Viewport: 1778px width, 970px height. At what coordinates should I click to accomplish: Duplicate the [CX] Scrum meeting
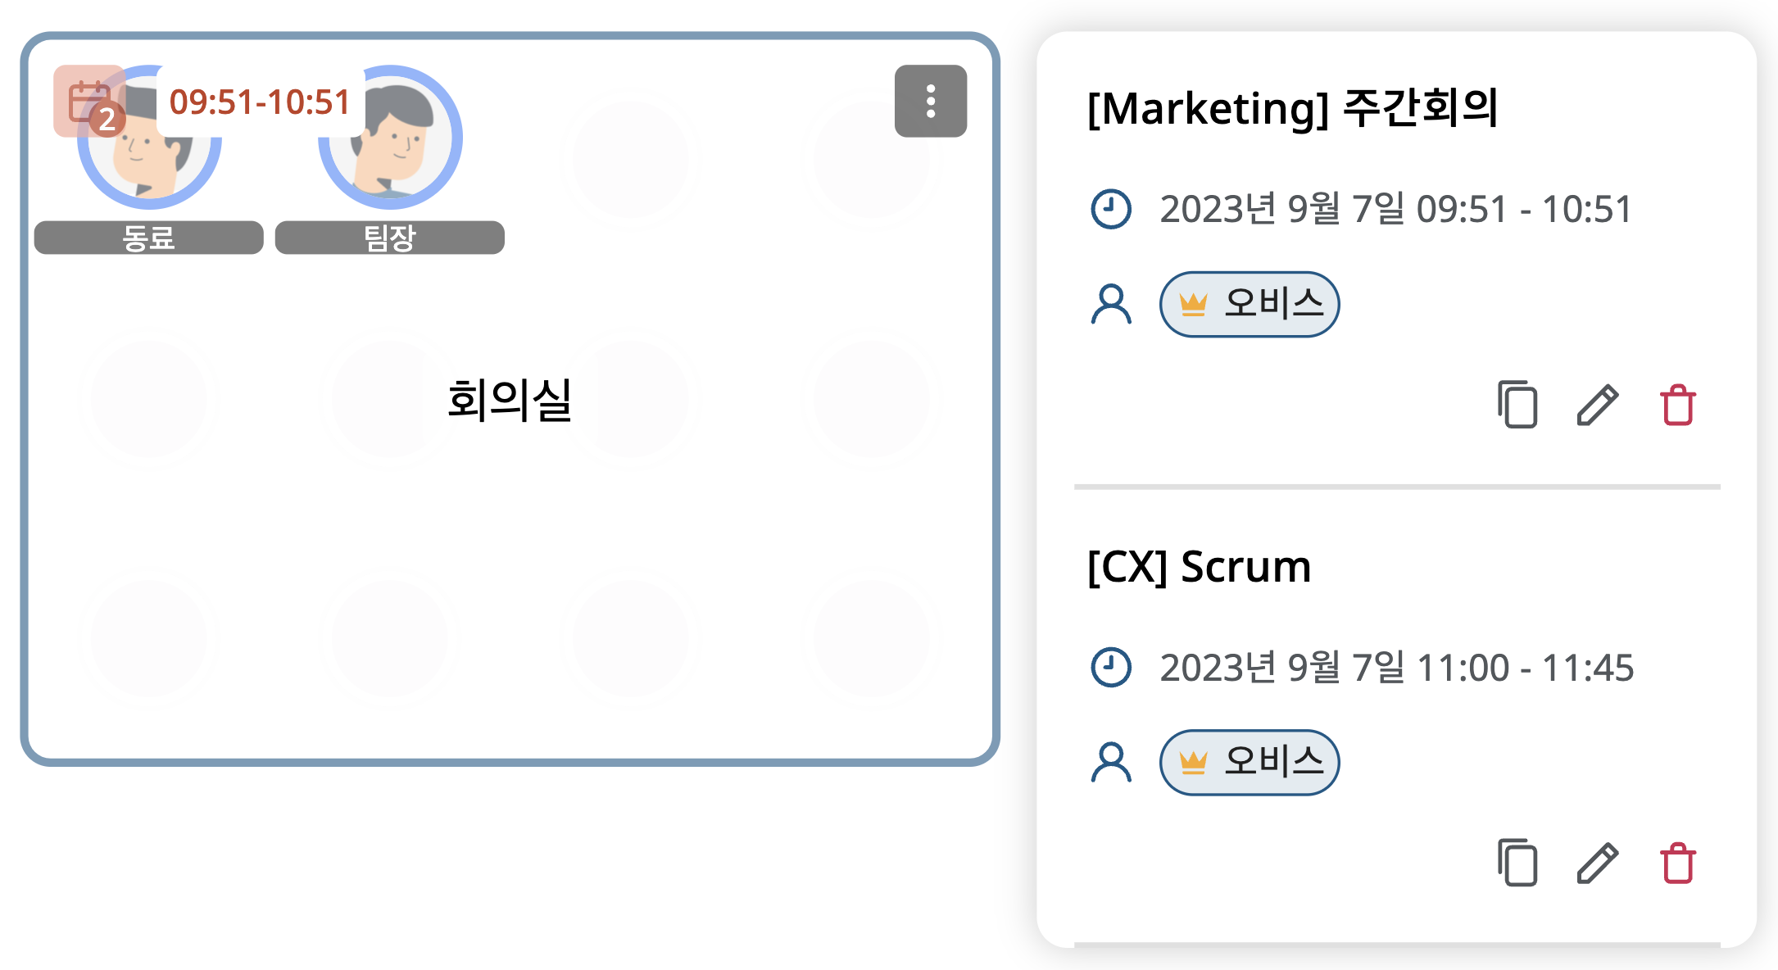click(x=1517, y=863)
